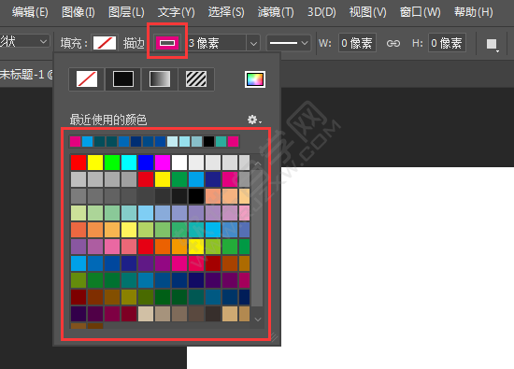Viewport: 514px width, 369px height.
Task: Choose pattern stroke type
Action: point(196,79)
